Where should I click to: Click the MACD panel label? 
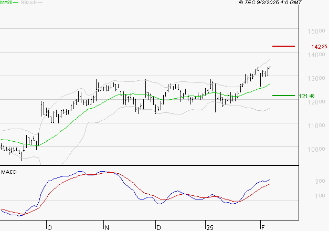[x=9, y=172]
